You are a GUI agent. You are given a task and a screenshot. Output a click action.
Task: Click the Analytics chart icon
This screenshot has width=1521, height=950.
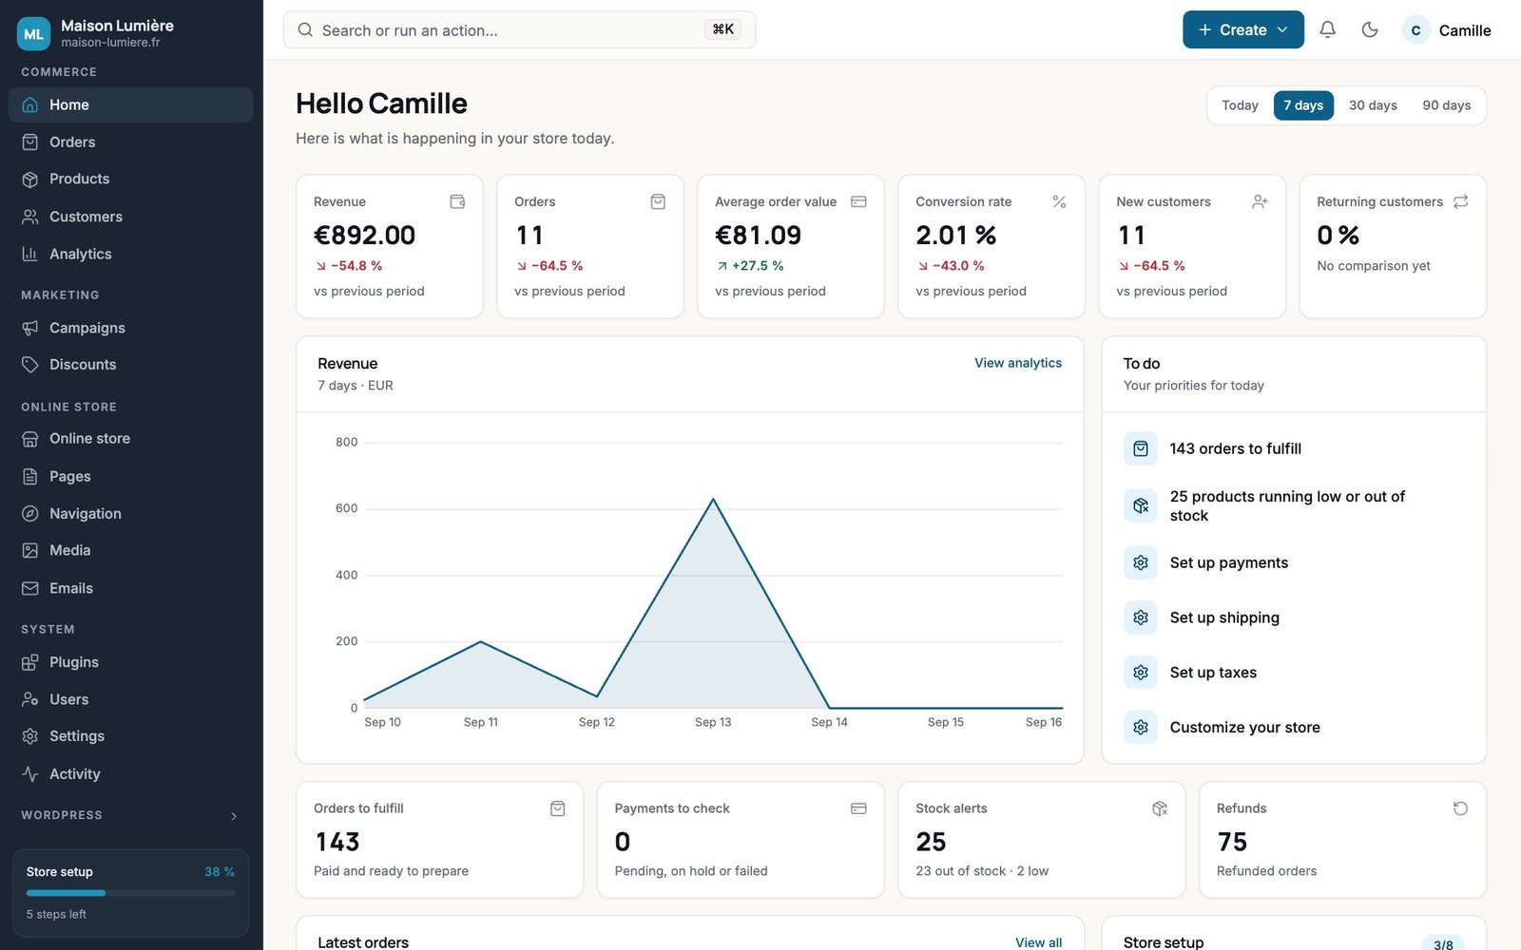[x=30, y=254]
